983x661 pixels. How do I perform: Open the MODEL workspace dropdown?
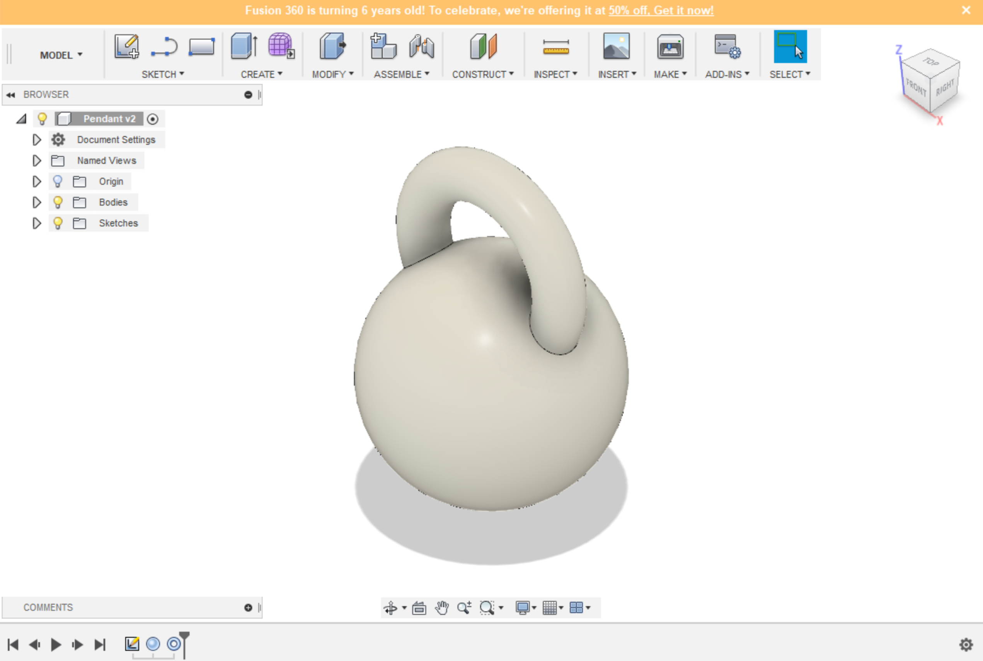[x=61, y=55]
